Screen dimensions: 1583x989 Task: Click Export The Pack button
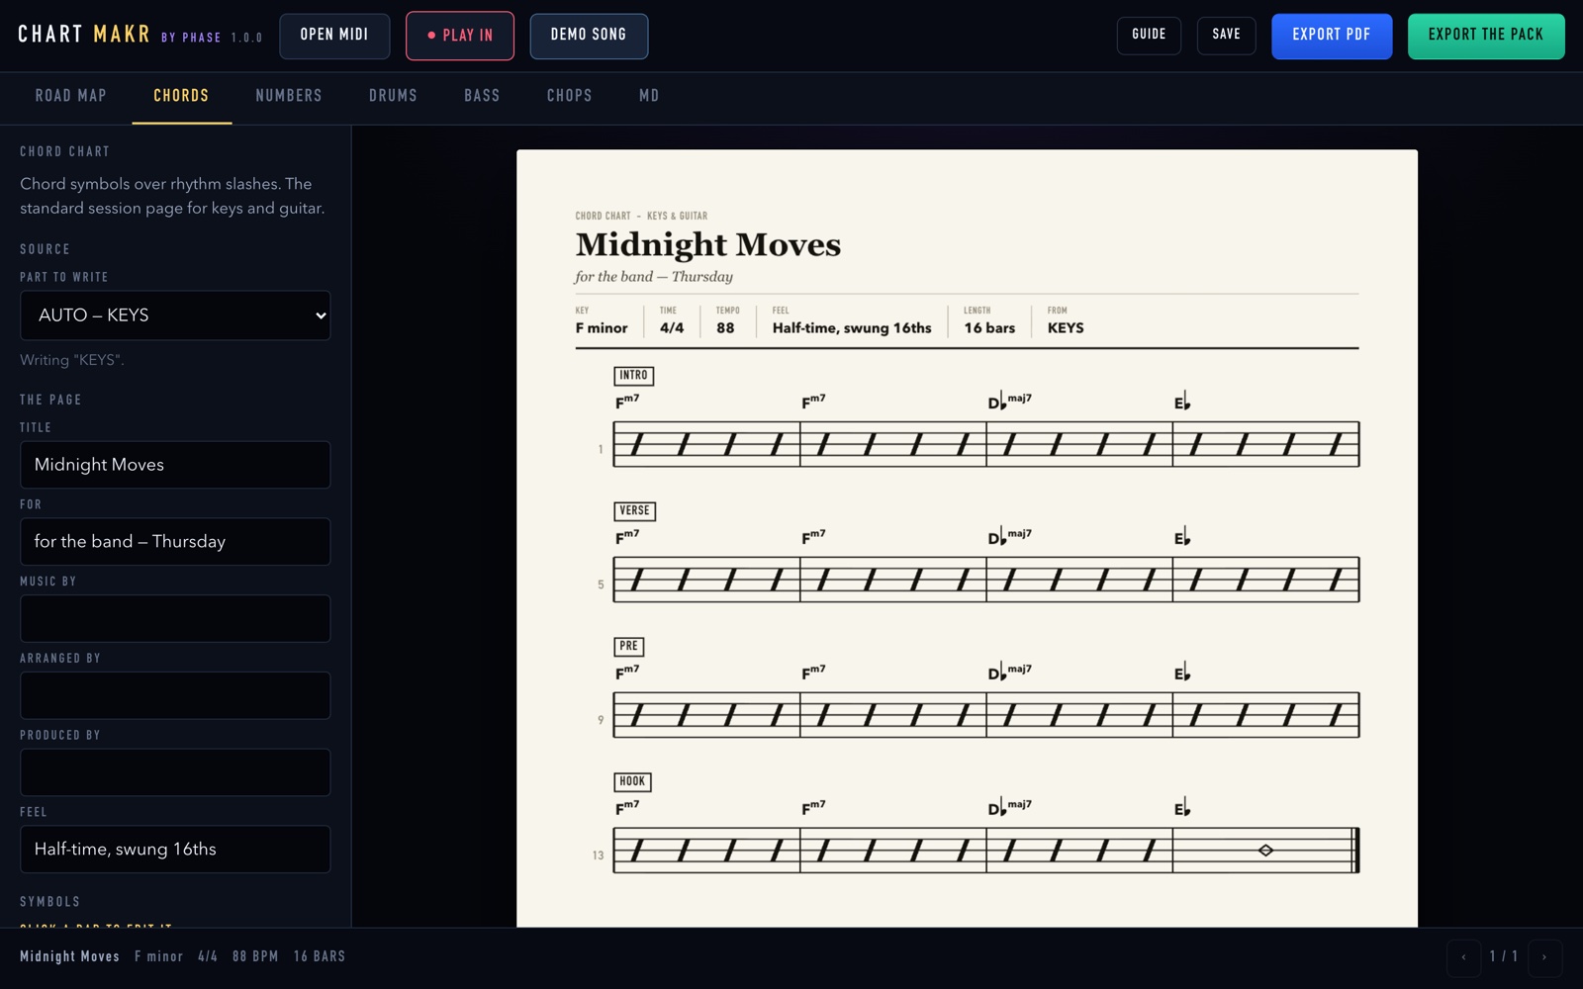click(1486, 36)
